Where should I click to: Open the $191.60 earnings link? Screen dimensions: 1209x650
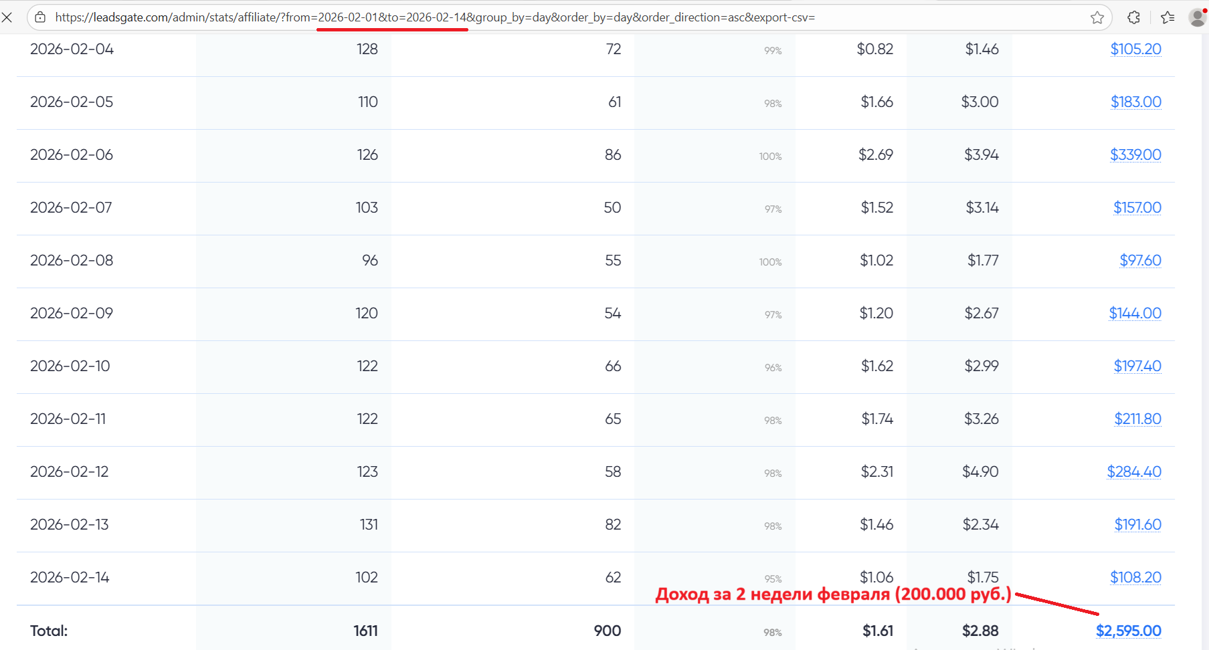point(1137,525)
